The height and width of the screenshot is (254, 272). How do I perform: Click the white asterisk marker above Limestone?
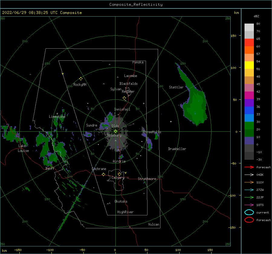[x=57, y=114]
